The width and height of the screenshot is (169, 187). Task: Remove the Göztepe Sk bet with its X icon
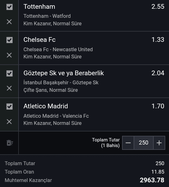(x=9, y=88)
